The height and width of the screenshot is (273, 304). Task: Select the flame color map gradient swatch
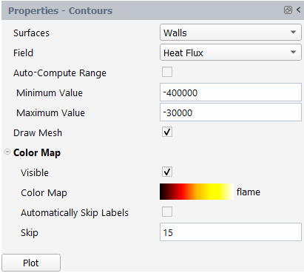(197, 192)
